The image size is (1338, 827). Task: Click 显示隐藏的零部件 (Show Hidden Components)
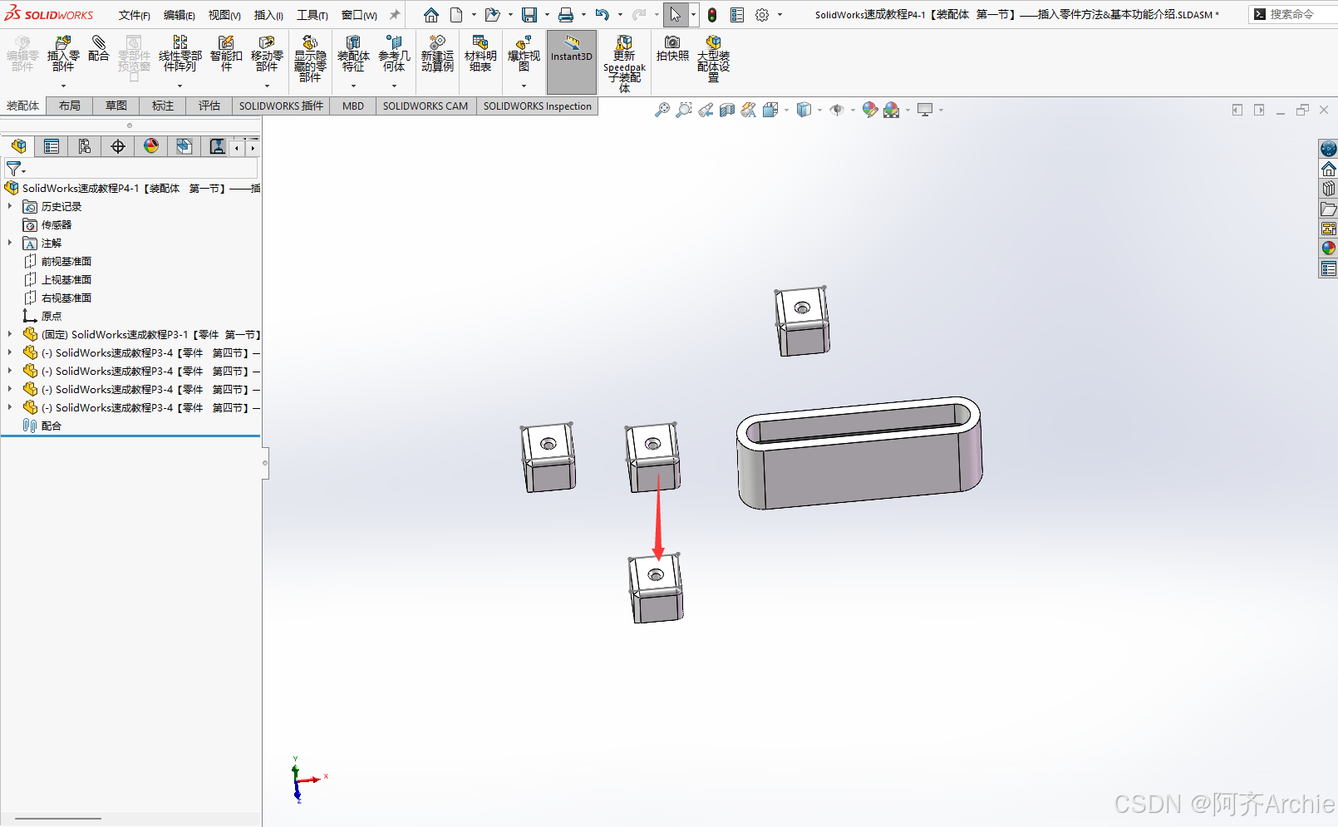(x=310, y=58)
